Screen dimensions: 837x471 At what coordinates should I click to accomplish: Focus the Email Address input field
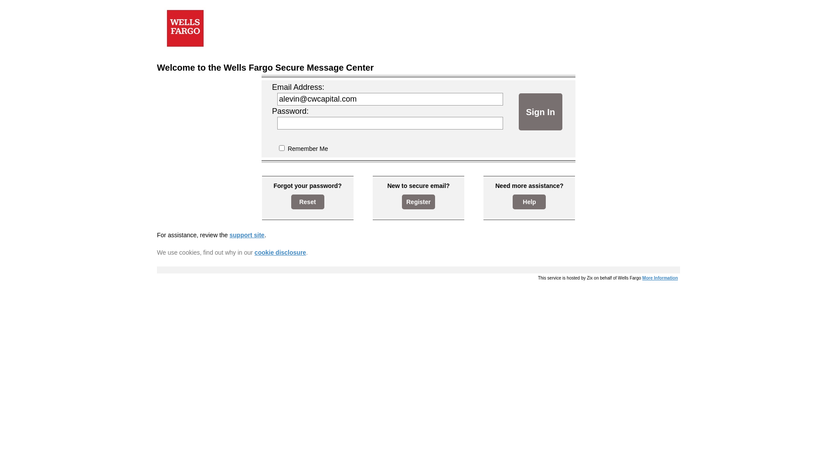point(390,99)
